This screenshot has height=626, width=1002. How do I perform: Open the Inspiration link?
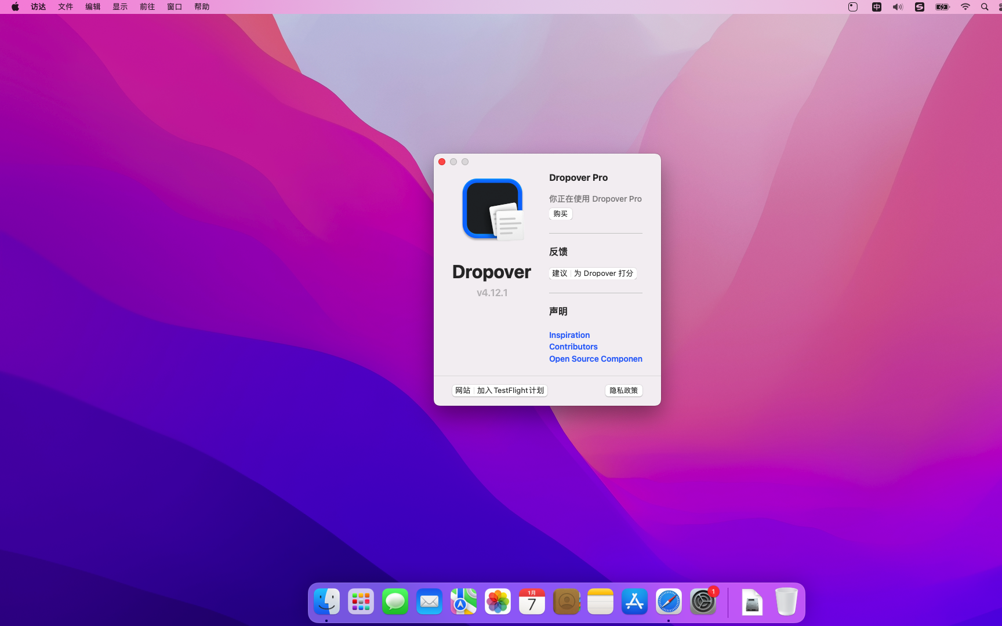(569, 335)
